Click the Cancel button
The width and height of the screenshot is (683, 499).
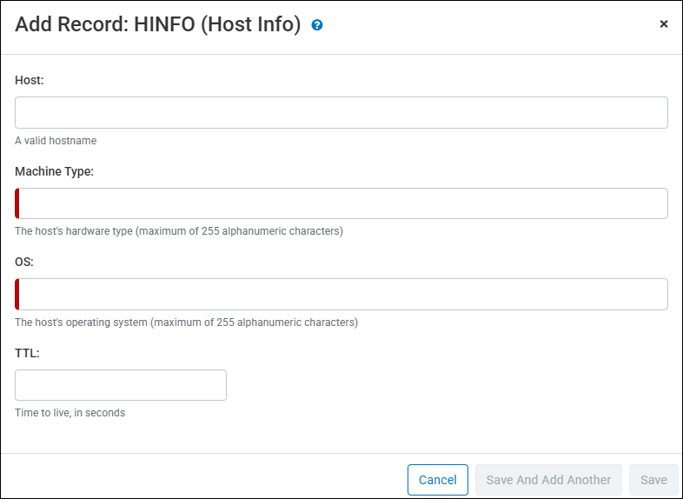438,480
